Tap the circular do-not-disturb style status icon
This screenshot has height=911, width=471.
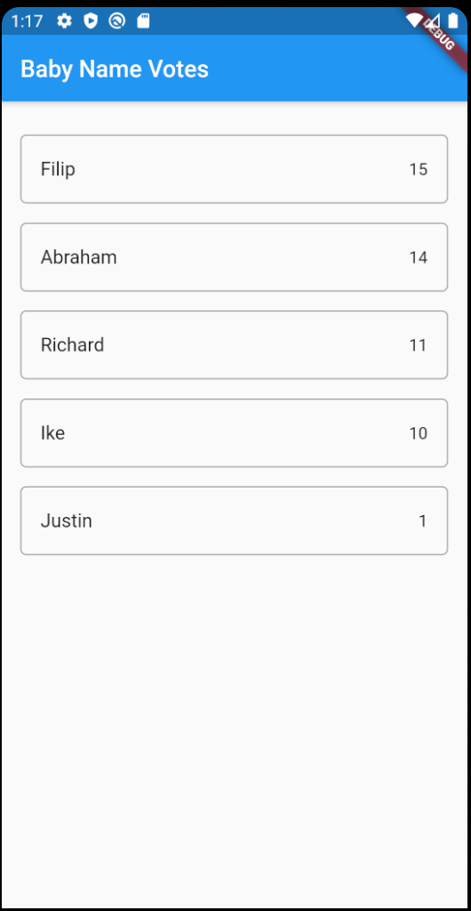pyautogui.click(x=116, y=21)
